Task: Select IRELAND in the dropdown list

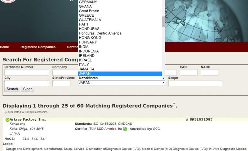Action: [x=120, y=56]
